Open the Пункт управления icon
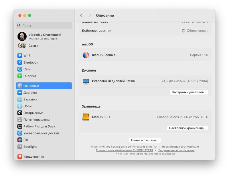 20,120
